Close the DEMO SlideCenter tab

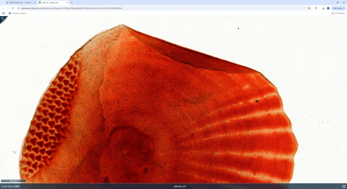tap(35, 2)
